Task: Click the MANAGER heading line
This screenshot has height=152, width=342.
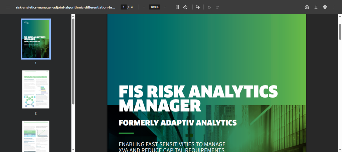Action: click(x=160, y=106)
